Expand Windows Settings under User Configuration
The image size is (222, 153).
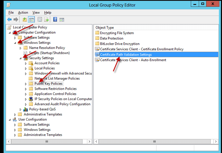point(15,130)
